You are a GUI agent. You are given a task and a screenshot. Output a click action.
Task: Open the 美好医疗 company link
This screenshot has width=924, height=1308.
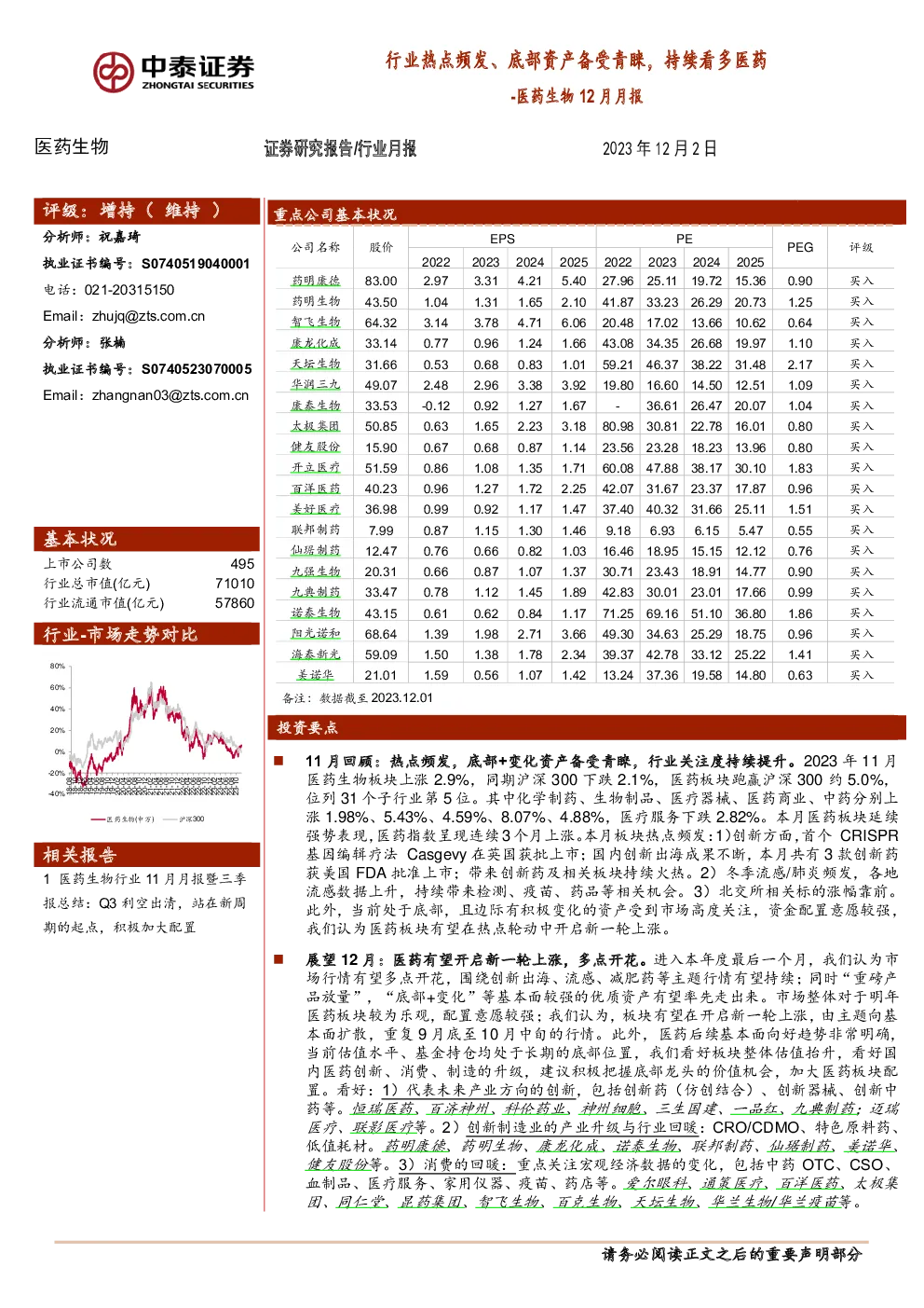(x=316, y=509)
